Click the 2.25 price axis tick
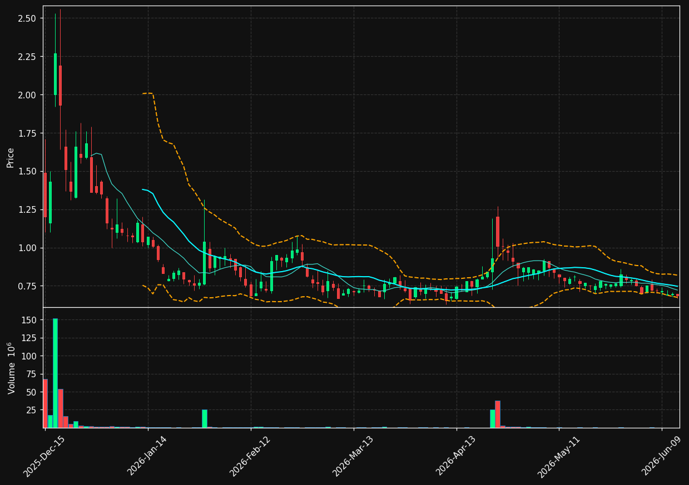This screenshot has width=689, height=485. (x=27, y=57)
